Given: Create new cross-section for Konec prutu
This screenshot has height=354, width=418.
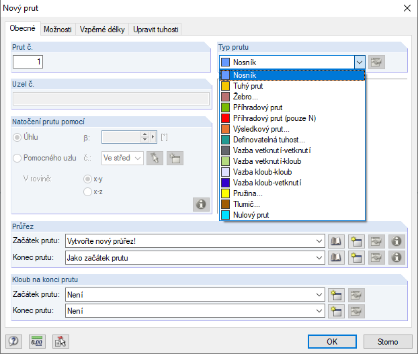Looking at the screenshot, I should point(356,257).
